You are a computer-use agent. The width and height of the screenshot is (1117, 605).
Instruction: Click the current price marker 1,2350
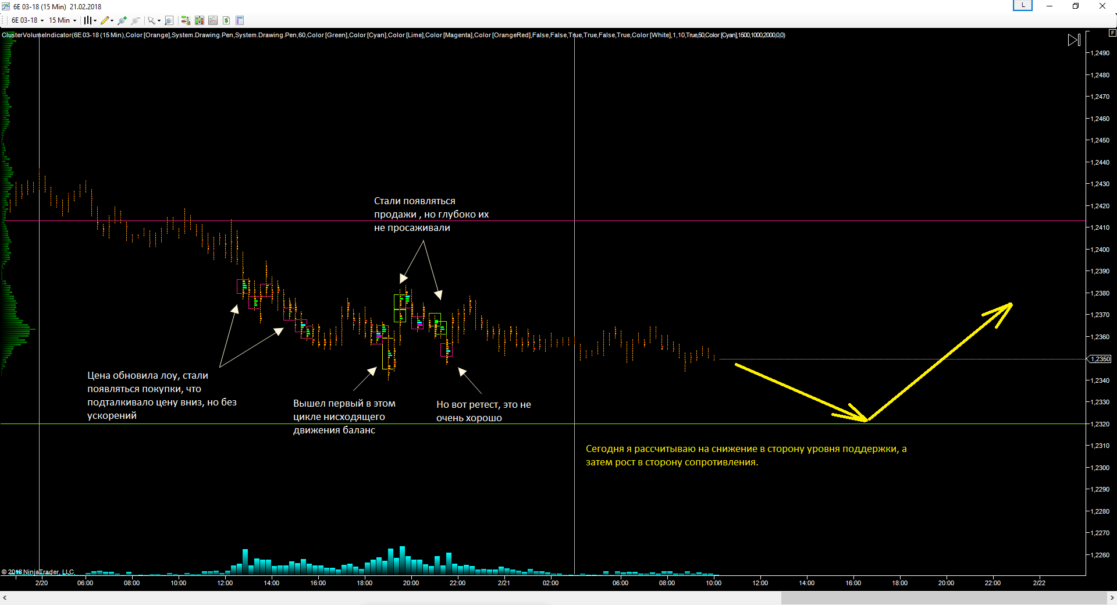[x=1100, y=359]
